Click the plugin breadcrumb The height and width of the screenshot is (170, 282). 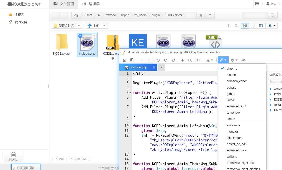pyautogui.click(x=156, y=15)
